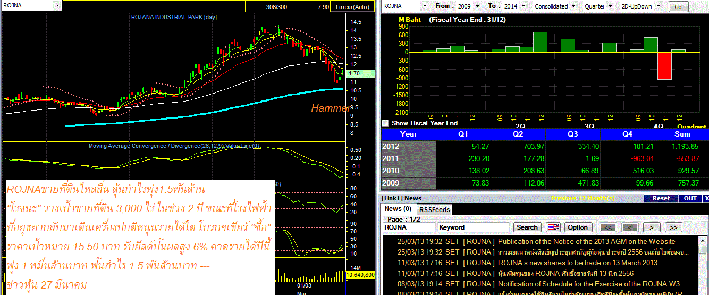
Task: Click the 2010 Q4 value 516.03
Action: coord(643,171)
